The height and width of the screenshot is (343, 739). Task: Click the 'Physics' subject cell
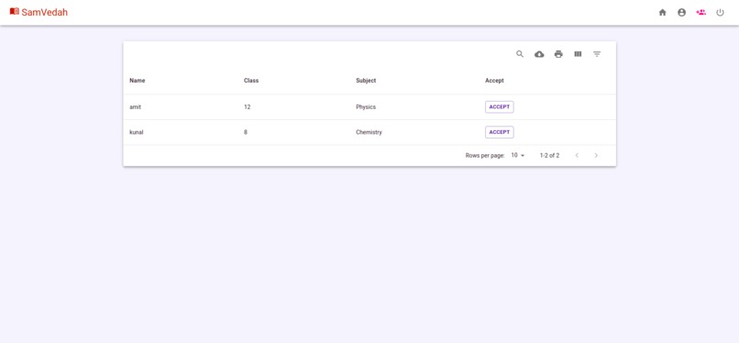point(366,107)
